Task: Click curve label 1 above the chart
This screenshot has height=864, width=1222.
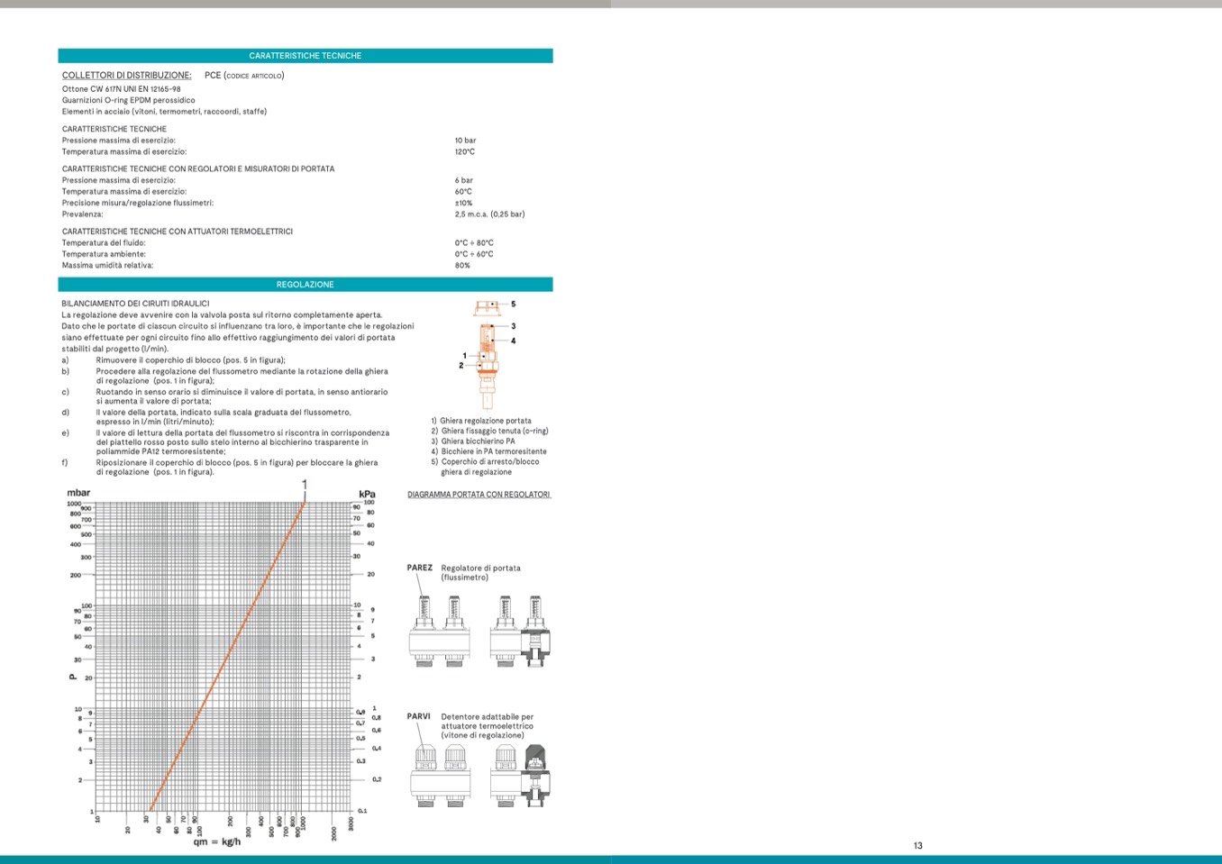Action: (305, 486)
